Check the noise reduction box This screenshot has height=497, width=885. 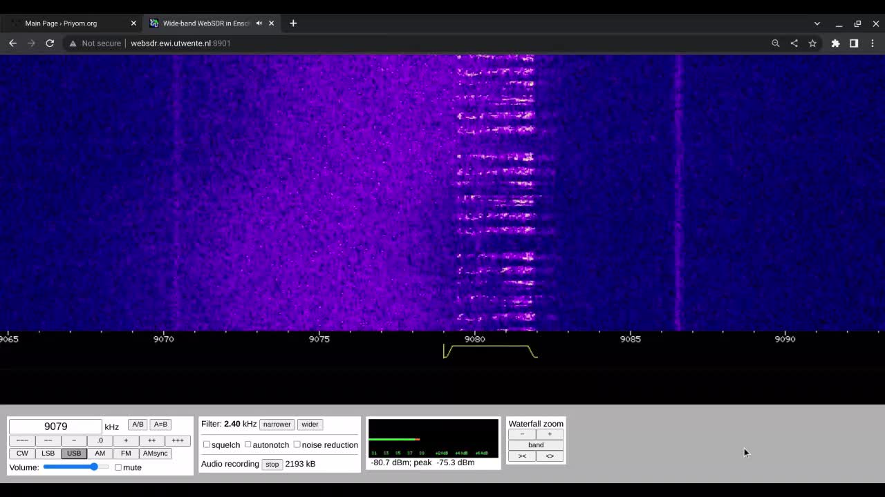pyautogui.click(x=297, y=445)
